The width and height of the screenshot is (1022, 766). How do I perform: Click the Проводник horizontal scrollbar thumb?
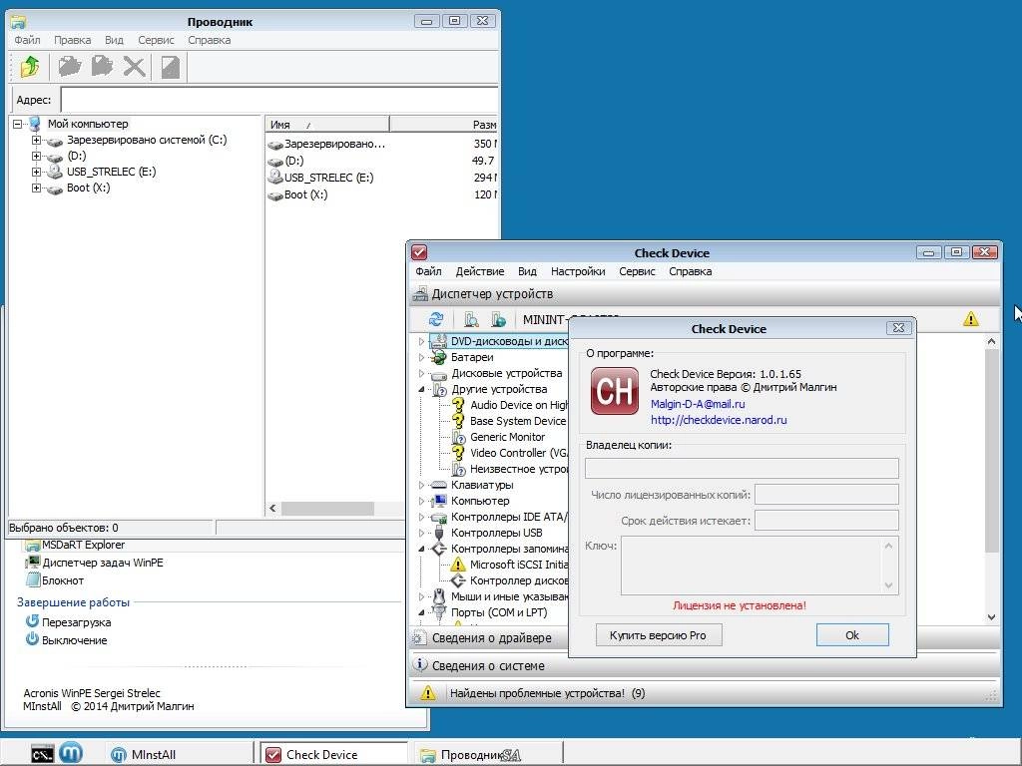click(327, 508)
